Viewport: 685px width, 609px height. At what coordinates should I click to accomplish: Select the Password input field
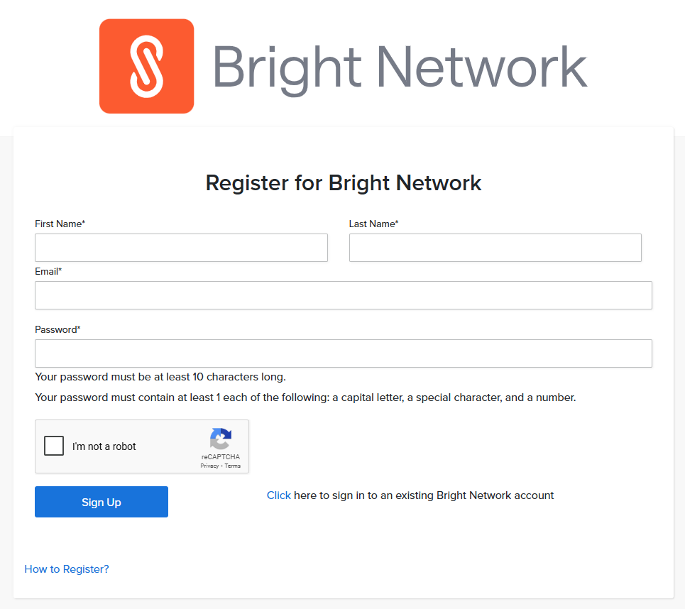pyautogui.click(x=344, y=353)
